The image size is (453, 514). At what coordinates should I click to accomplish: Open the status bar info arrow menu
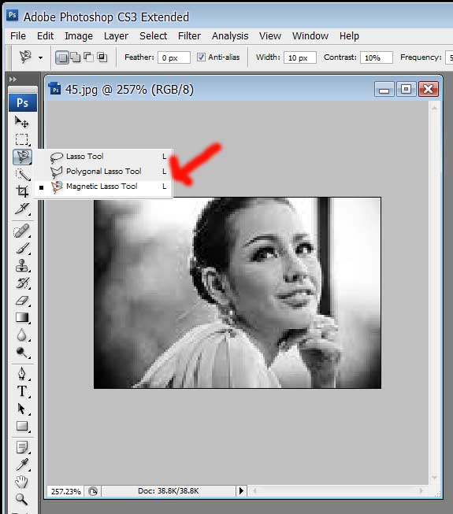(241, 490)
